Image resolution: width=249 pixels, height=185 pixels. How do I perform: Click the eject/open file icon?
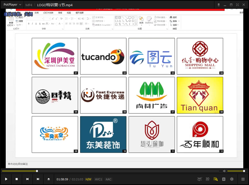pos(48,179)
